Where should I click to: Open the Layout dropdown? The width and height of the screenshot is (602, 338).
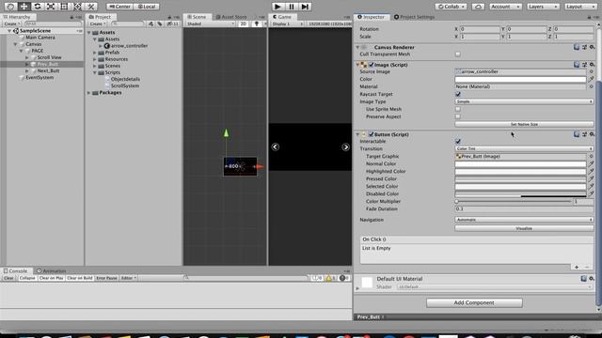click(x=579, y=7)
